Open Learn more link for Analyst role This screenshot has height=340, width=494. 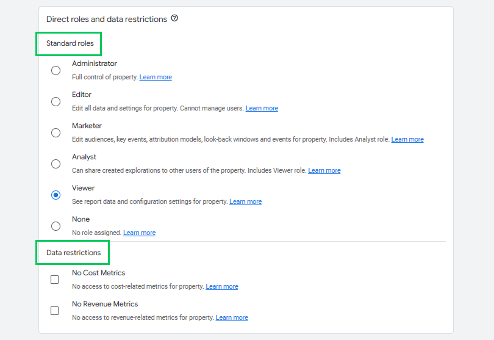(324, 171)
